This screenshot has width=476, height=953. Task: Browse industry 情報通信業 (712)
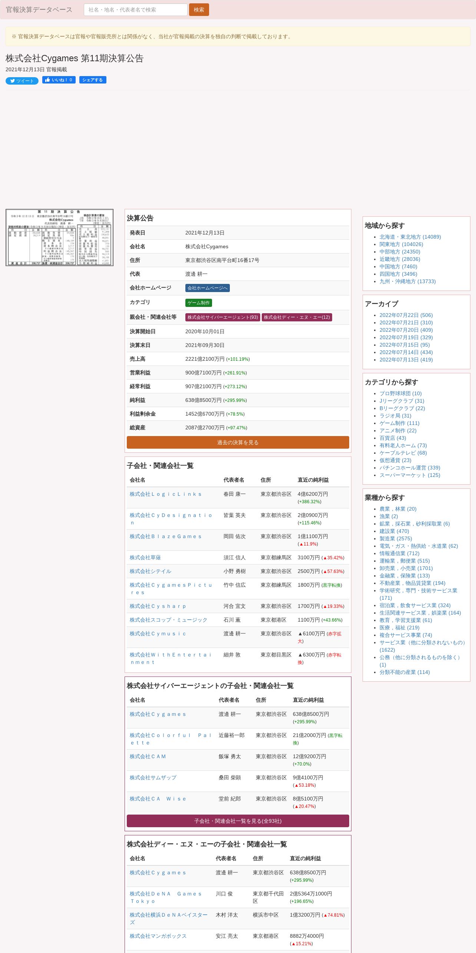[400, 553]
